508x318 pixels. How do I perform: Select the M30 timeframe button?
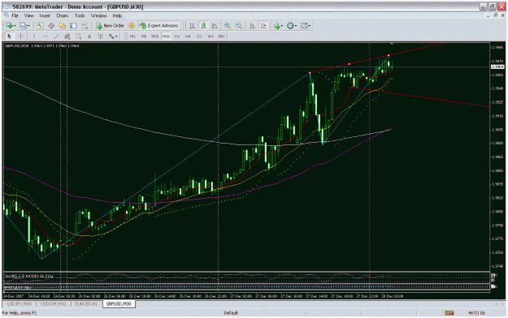166,37
